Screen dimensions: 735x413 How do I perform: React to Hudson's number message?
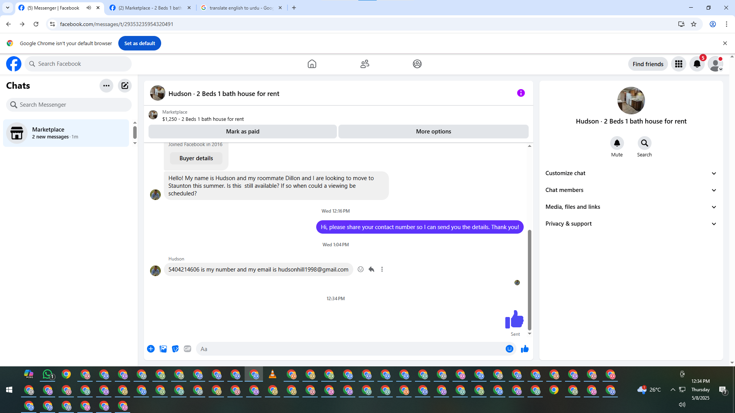click(x=361, y=269)
